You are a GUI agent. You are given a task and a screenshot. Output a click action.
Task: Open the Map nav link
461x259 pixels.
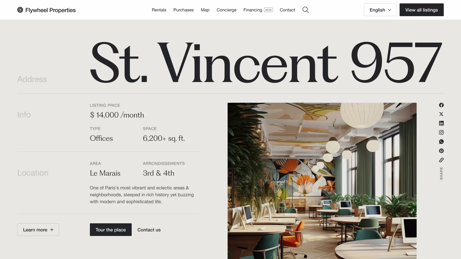[x=205, y=10]
